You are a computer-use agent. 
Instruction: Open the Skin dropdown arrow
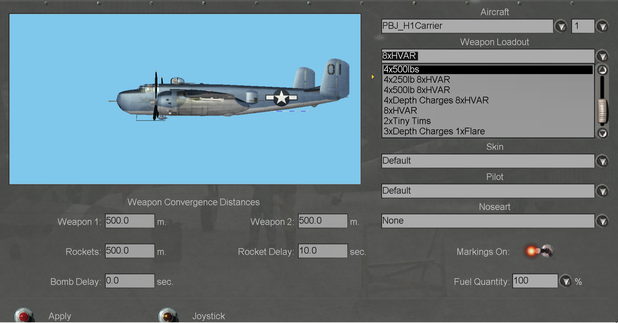(602, 161)
